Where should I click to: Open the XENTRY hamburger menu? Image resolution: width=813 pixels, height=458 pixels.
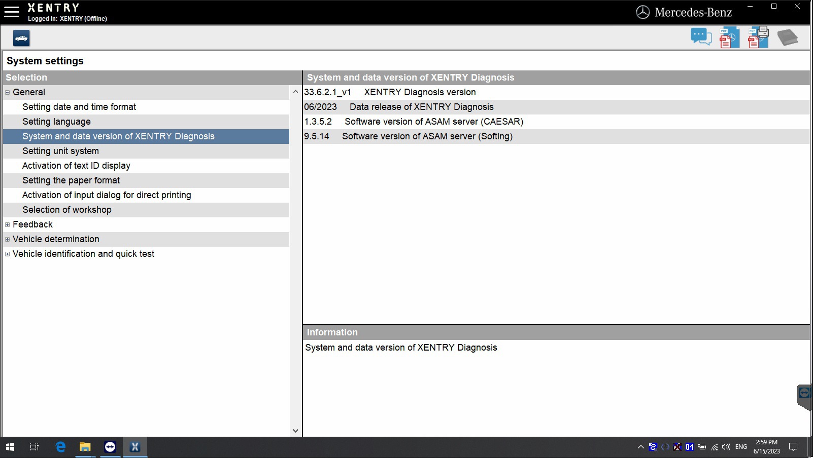pyautogui.click(x=11, y=12)
